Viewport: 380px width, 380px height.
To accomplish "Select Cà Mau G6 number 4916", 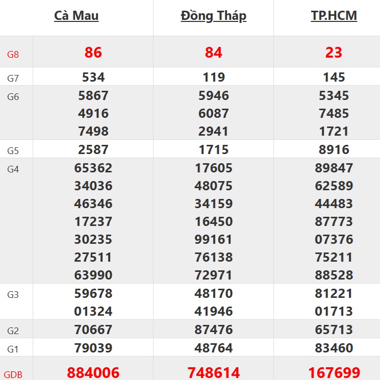I will [93, 113].
